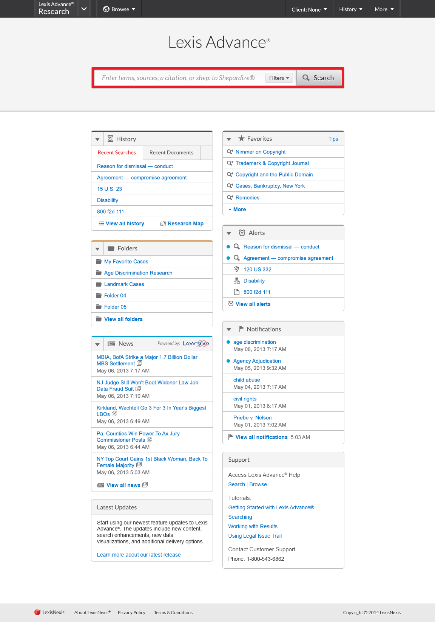
Task: Click into the search terms input field
Action: (x=179, y=78)
